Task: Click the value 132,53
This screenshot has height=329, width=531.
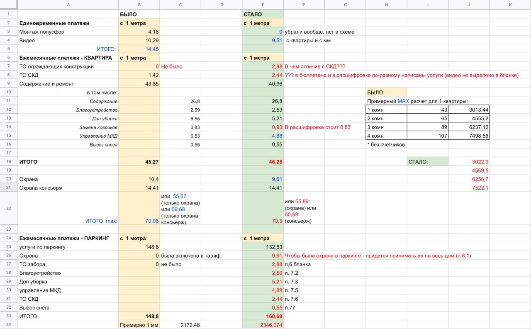Action: 263,247
